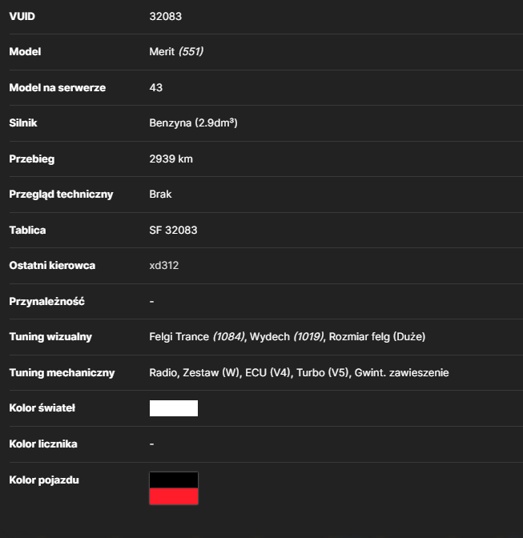Open the last driver link xd312
Screen dimensions: 523x538
point(163,265)
